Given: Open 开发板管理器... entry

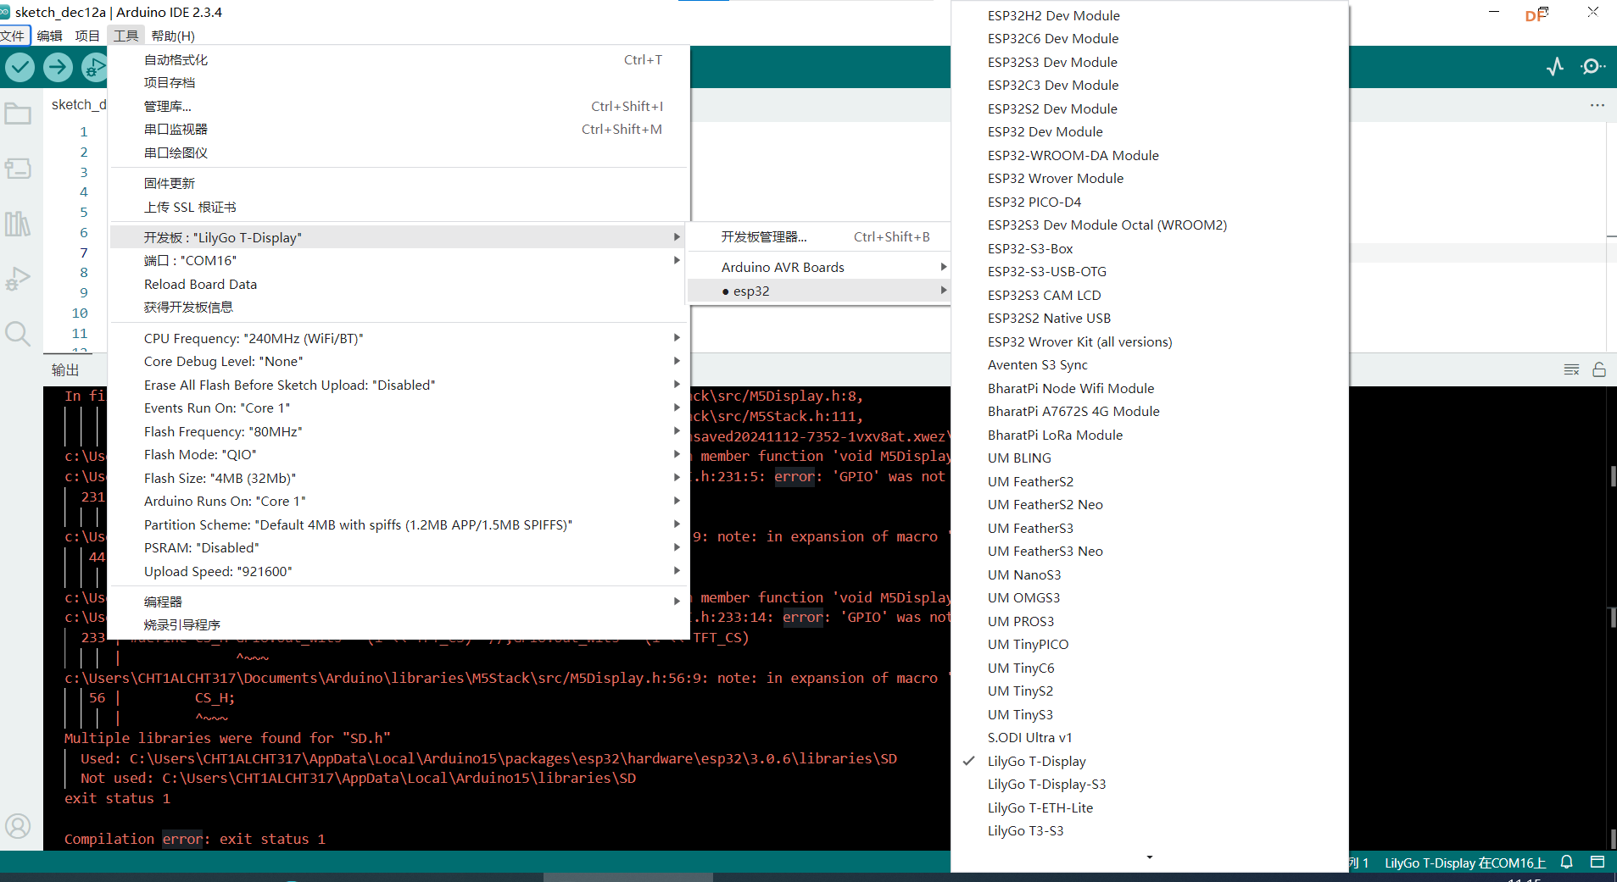Looking at the screenshot, I should click(817, 236).
